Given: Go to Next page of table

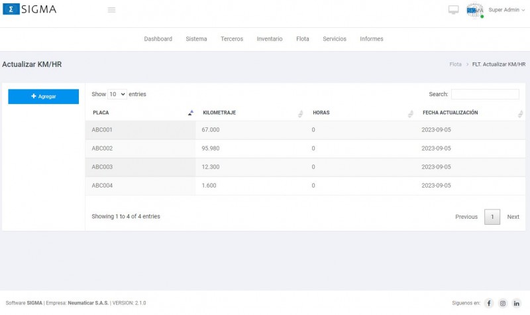Looking at the screenshot, I should (x=513, y=217).
